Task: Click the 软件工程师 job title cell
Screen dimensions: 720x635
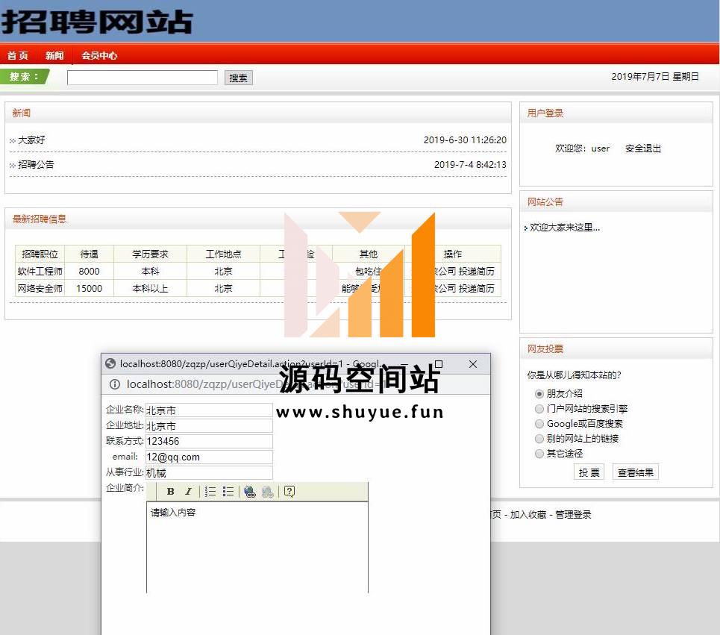Action: (x=40, y=272)
